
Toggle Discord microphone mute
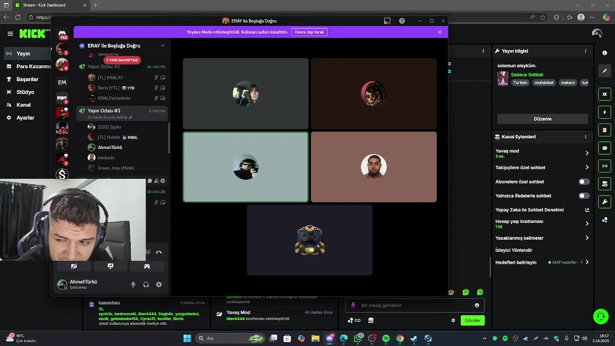[133, 284]
